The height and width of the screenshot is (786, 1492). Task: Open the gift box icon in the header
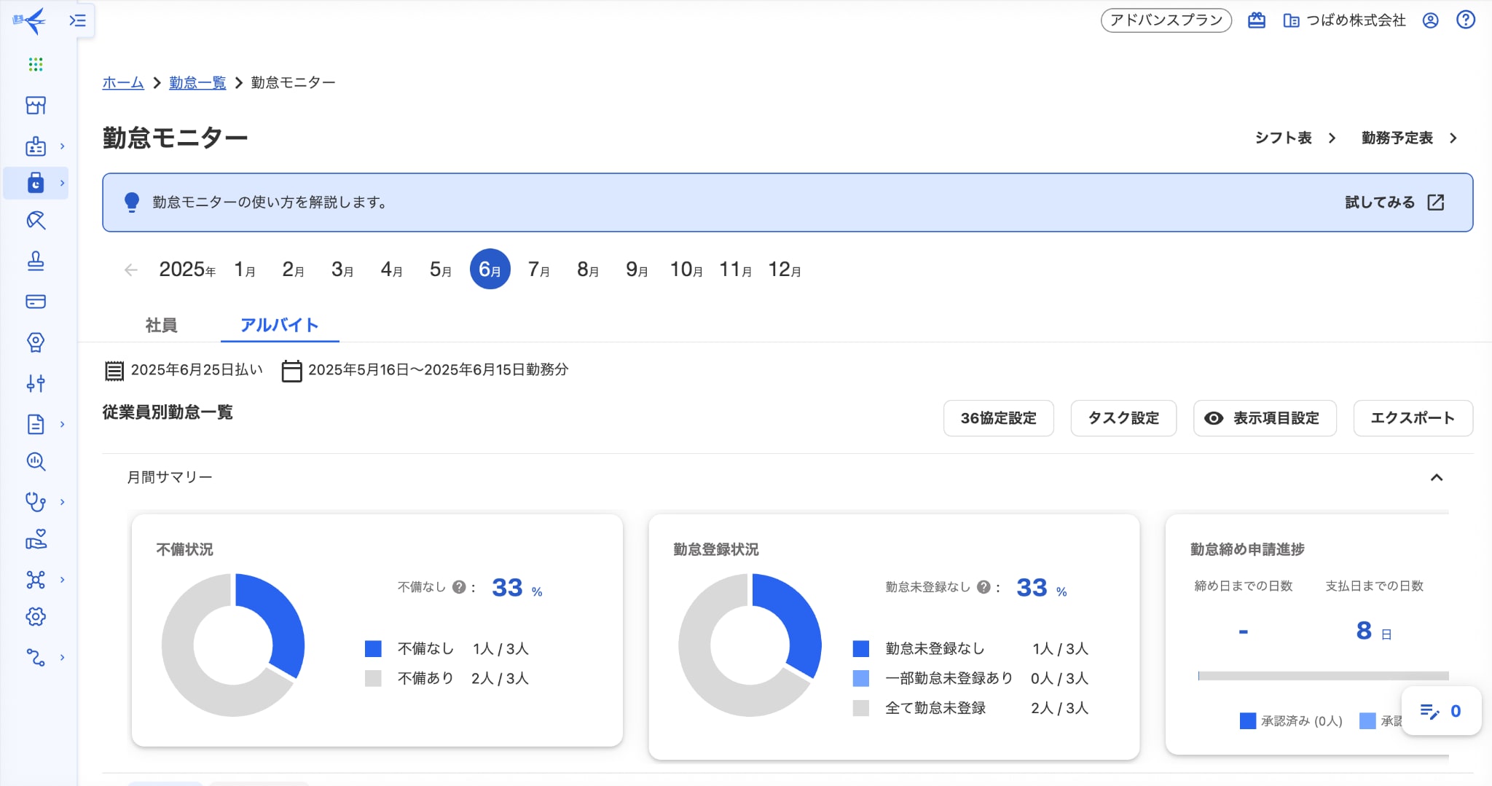coord(1255,20)
